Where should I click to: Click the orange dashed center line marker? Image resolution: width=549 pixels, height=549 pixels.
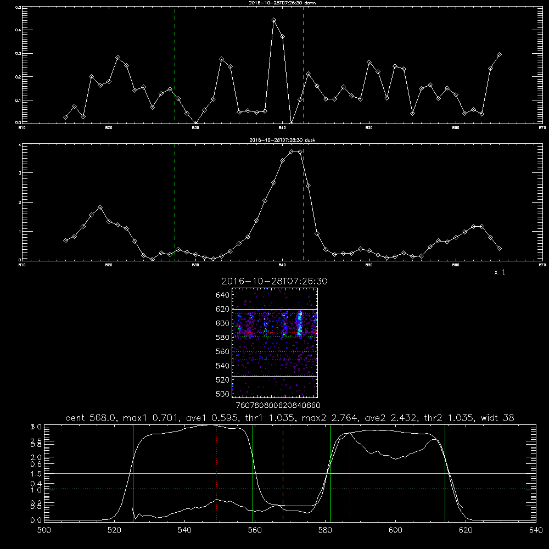click(x=283, y=473)
